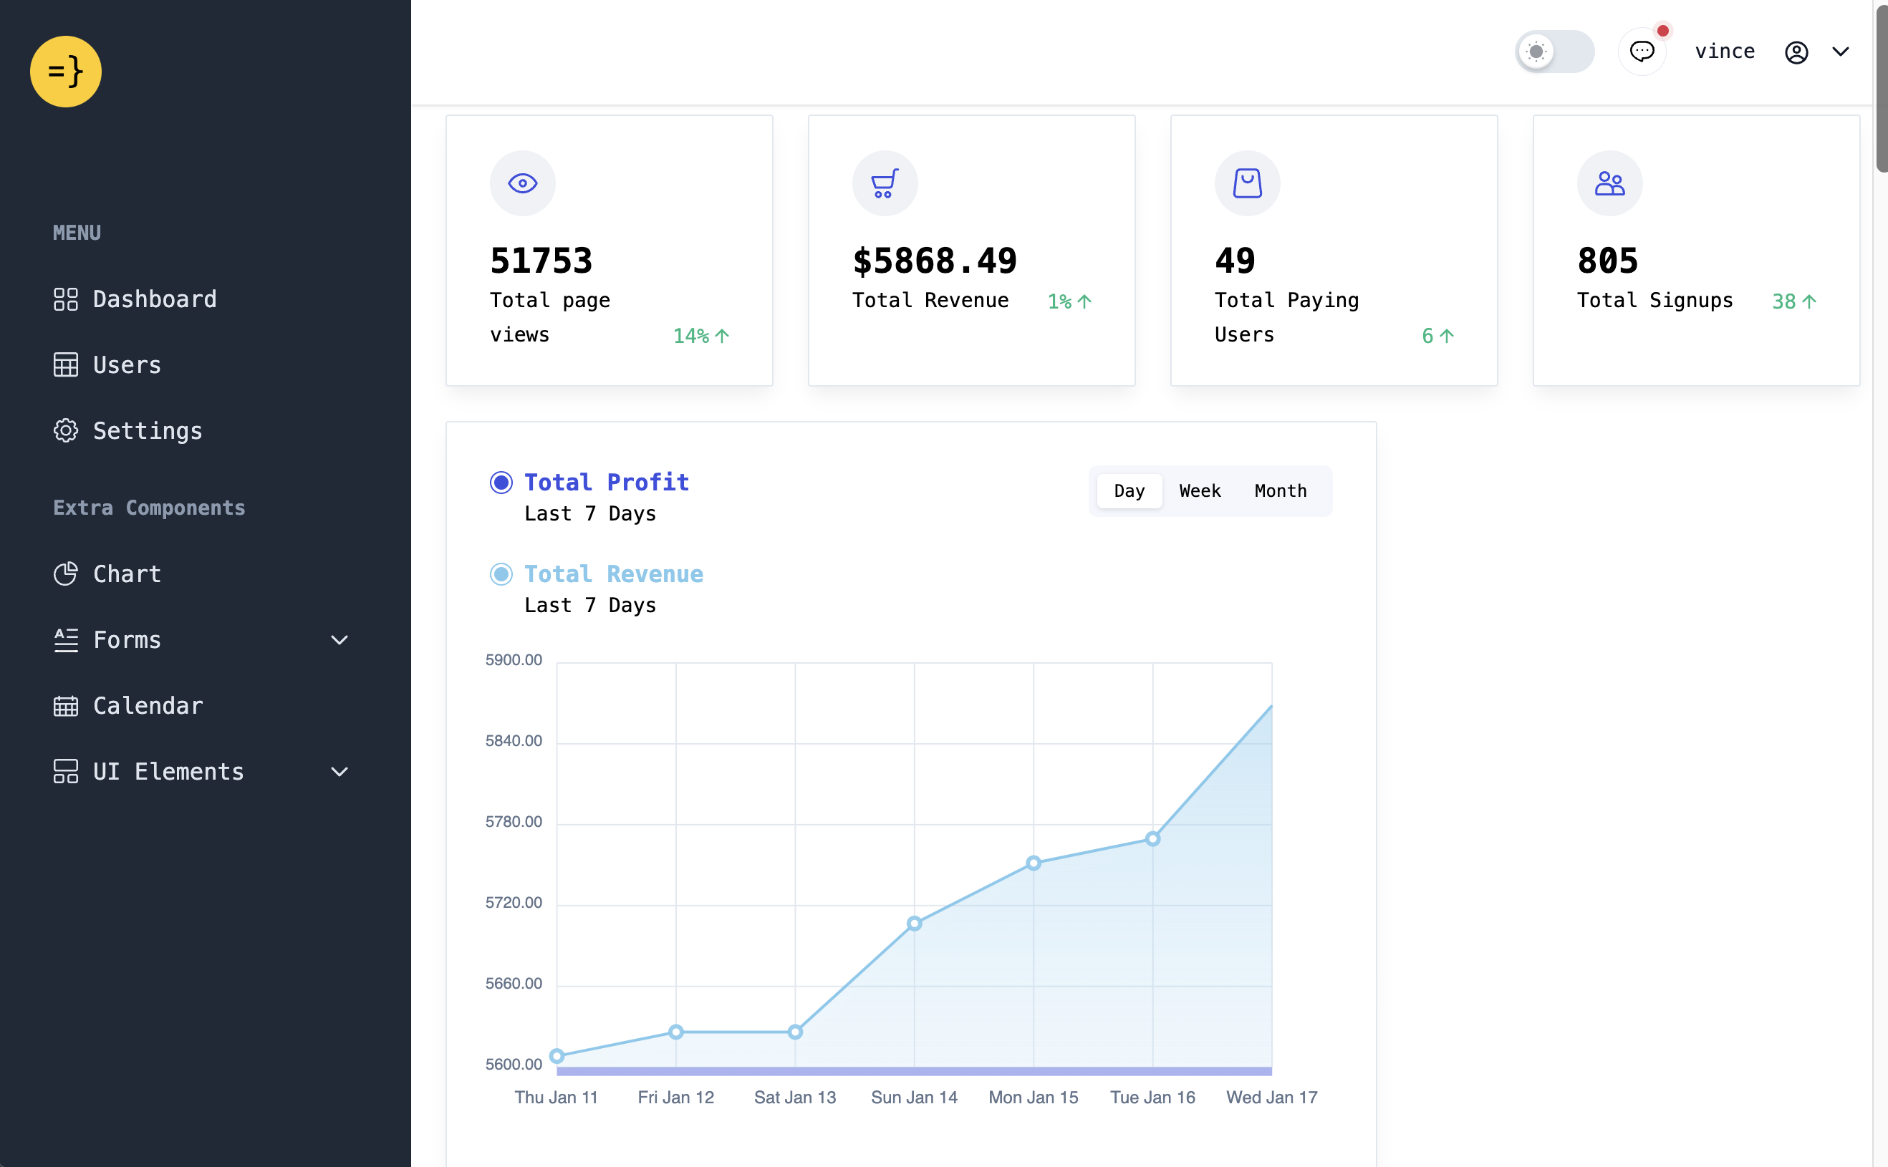The image size is (1888, 1167).
Task: Switch chart to Day view
Action: (1129, 491)
